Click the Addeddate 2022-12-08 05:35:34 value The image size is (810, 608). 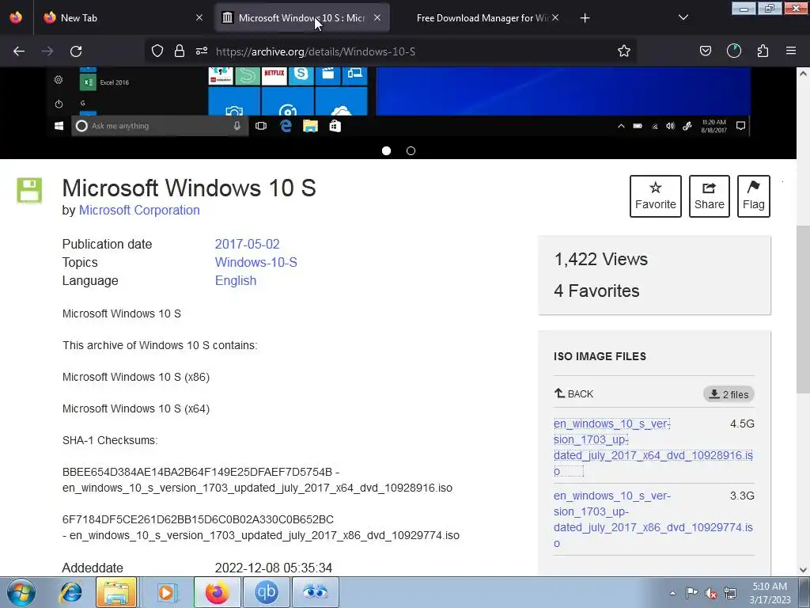273,568
